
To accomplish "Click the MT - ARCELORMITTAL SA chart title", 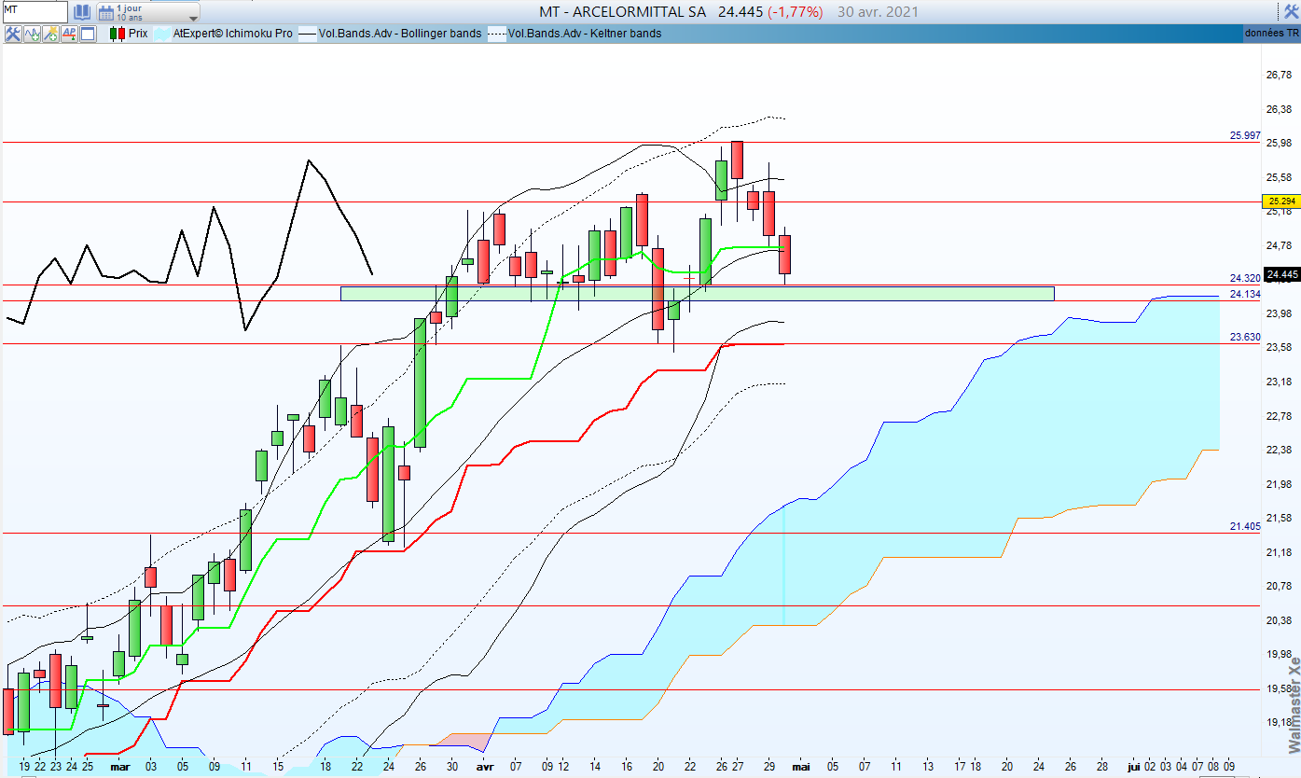I will 623,12.
